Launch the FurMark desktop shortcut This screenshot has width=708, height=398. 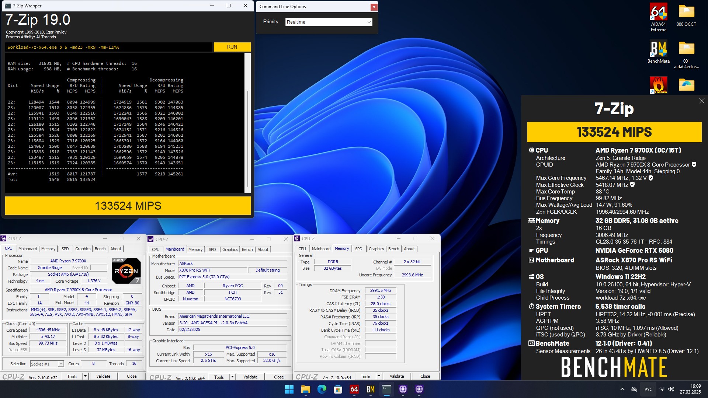pyautogui.click(x=658, y=85)
